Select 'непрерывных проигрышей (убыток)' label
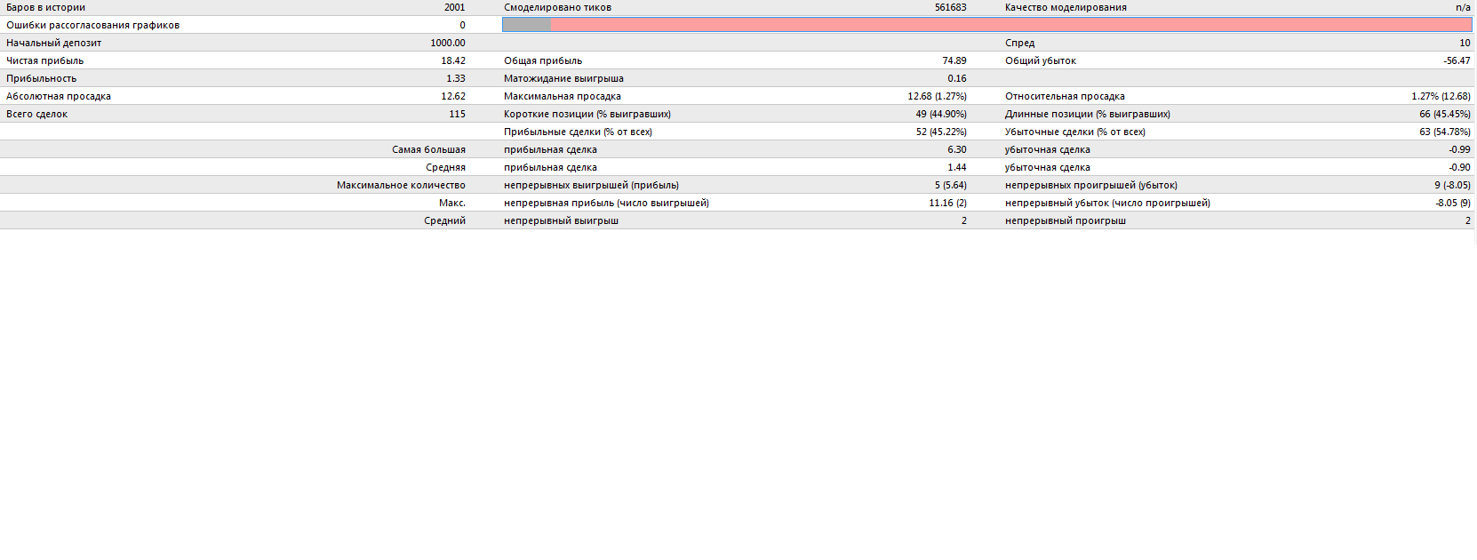The width and height of the screenshot is (1477, 560). [1091, 185]
